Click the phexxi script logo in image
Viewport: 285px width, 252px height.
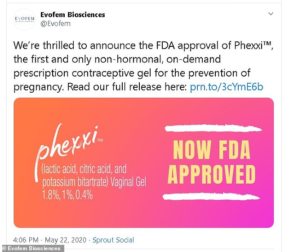(x=67, y=144)
